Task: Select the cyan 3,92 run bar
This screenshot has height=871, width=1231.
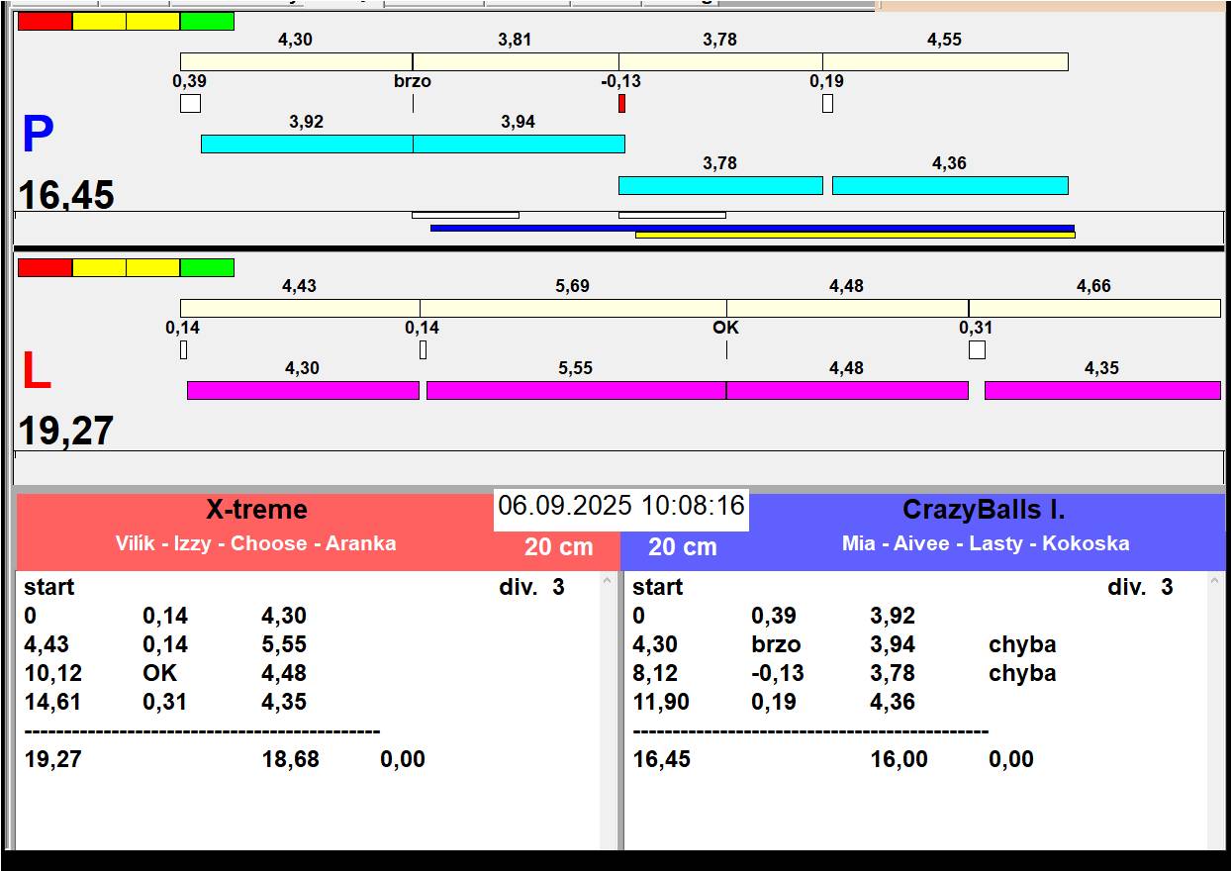Action: click(x=307, y=144)
